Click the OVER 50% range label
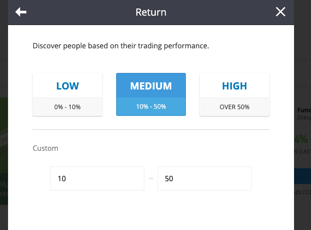 [x=234, y=107]
